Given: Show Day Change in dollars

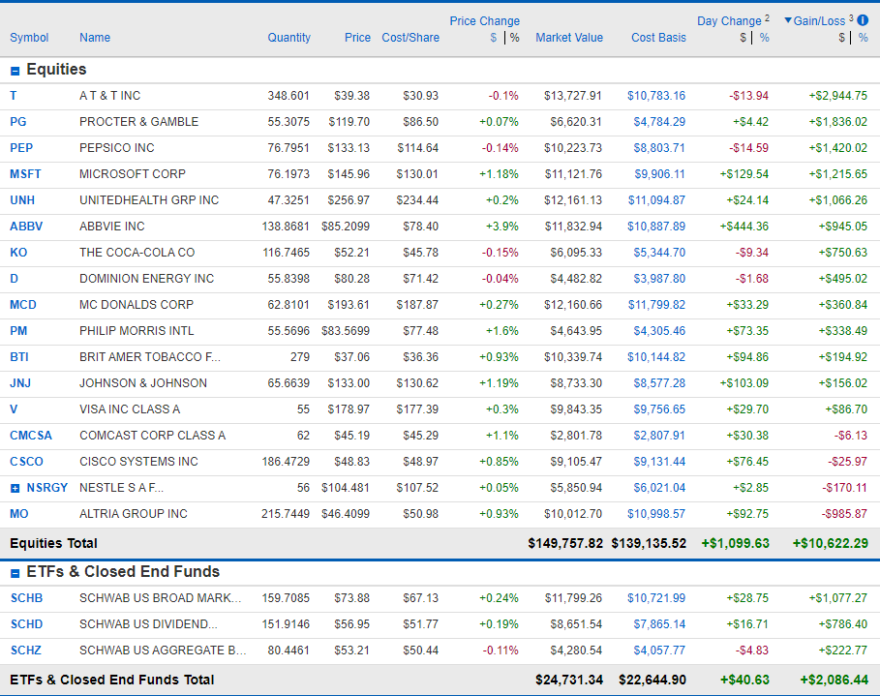Looking at the screenshot, I should click(x=743, y=38).
